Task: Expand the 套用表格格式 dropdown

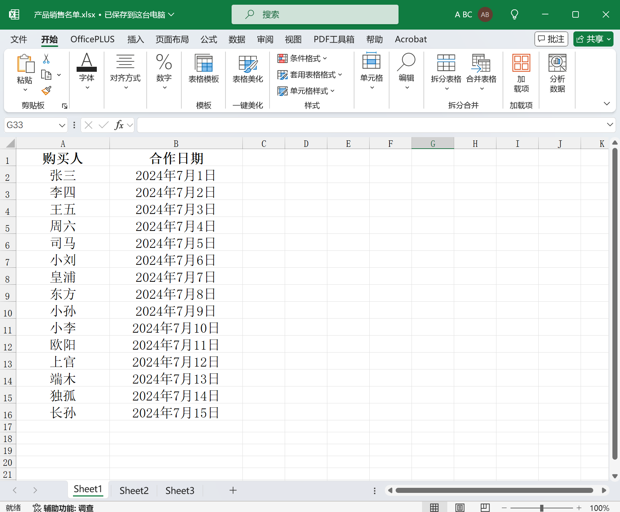Action: tap(340, 75)
